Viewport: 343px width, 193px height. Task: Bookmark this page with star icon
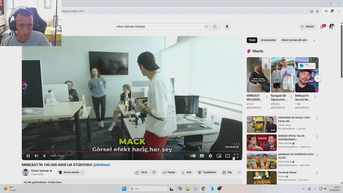[x=317, y=11]
